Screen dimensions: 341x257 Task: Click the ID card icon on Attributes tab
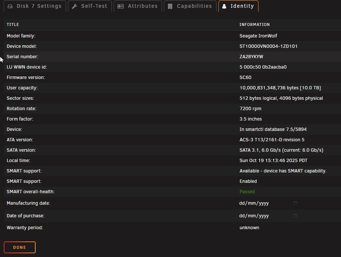(x=120, y=6)
